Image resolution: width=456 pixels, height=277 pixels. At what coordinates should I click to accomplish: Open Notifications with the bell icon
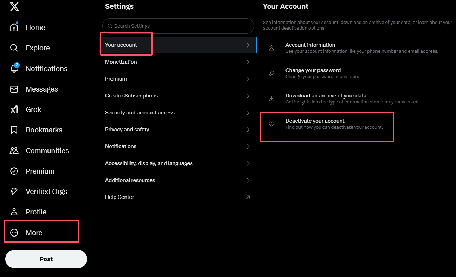click(x=14, y=68)
